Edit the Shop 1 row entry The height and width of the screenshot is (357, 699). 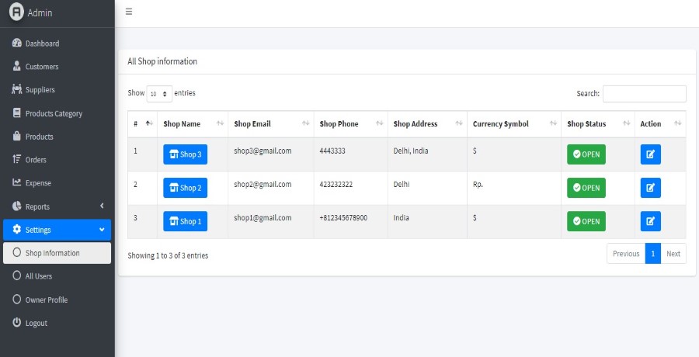pos(650,221)
